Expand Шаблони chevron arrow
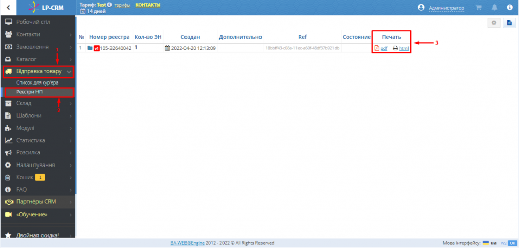The height and width of the screenshot is (248, 519). click(71, 116)
